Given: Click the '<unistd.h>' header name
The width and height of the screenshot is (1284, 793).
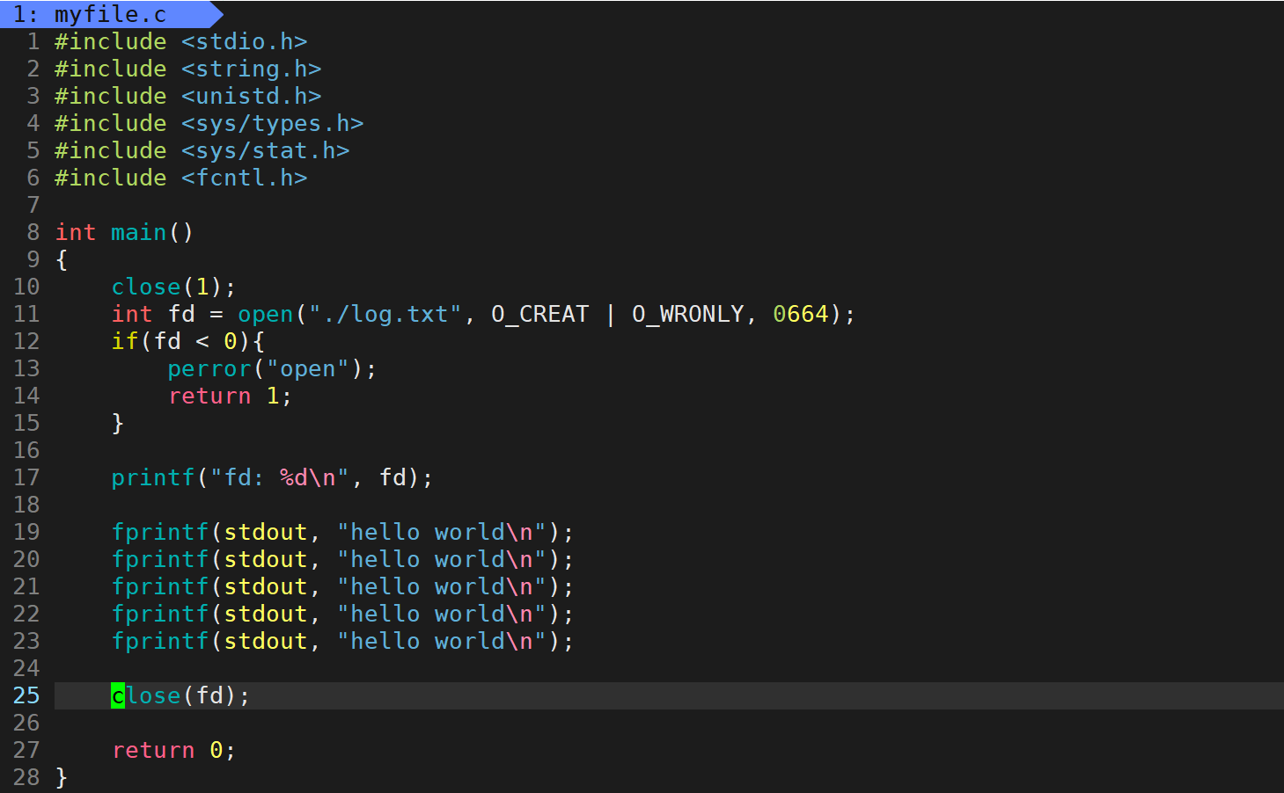Looking at the screenshot, I should [252, 96].
